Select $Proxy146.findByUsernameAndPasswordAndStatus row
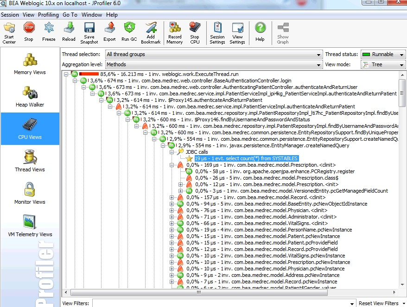Image resolution: width=407 pixels, height=307 pixels. [x=226, y=119]
